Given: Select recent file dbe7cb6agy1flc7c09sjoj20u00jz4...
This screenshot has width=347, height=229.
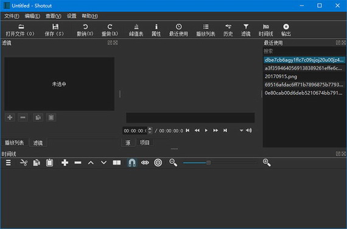Looking at the screenshot, I should tap(304, 60).
